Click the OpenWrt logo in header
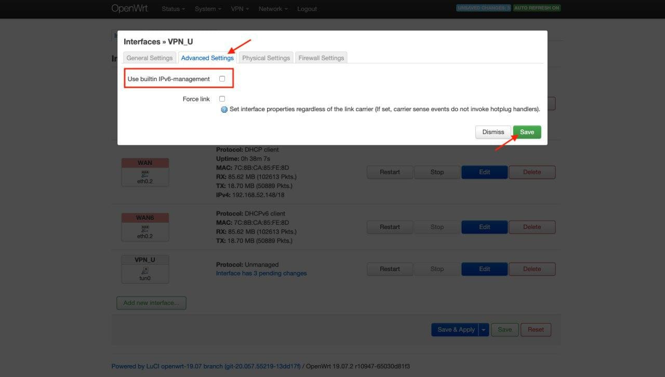 tap(129, 9)
